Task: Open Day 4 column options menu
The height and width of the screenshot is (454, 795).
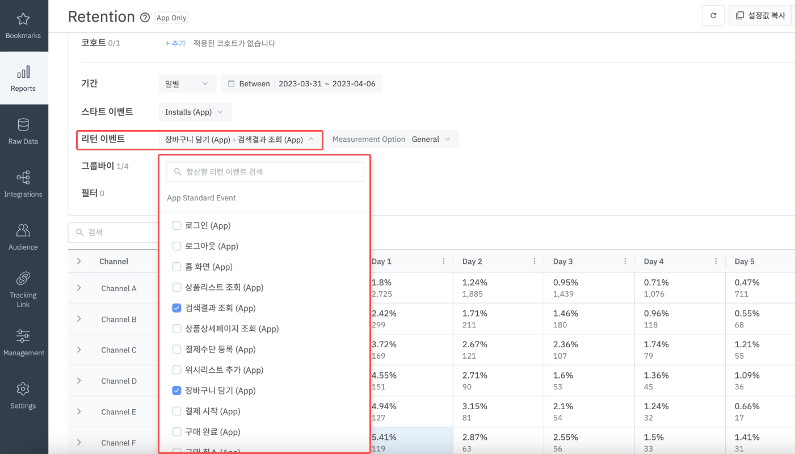Action: 716,262
